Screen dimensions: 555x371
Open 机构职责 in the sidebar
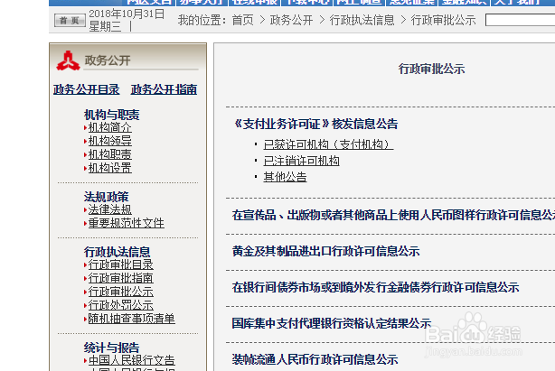[109, 154]
